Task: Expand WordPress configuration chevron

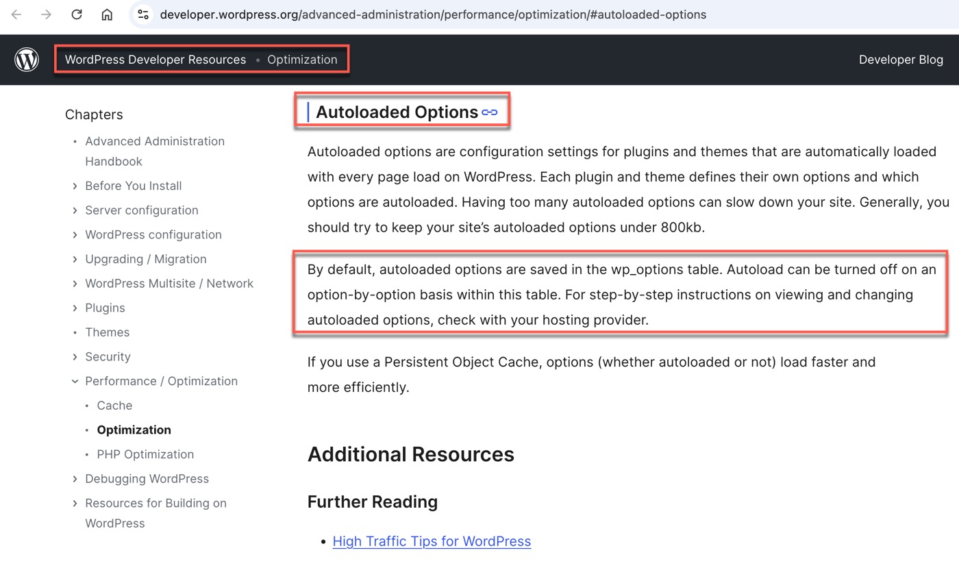Action: 75,235
